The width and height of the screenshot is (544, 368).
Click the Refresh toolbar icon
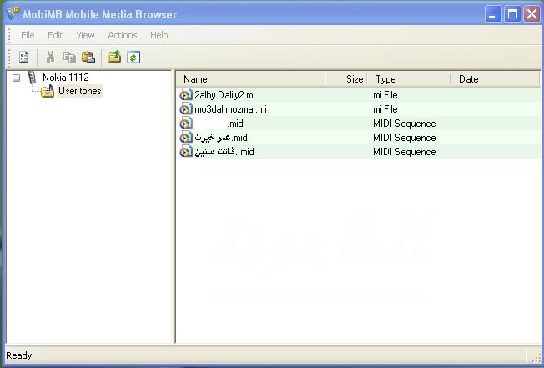[x=133, y=58]
